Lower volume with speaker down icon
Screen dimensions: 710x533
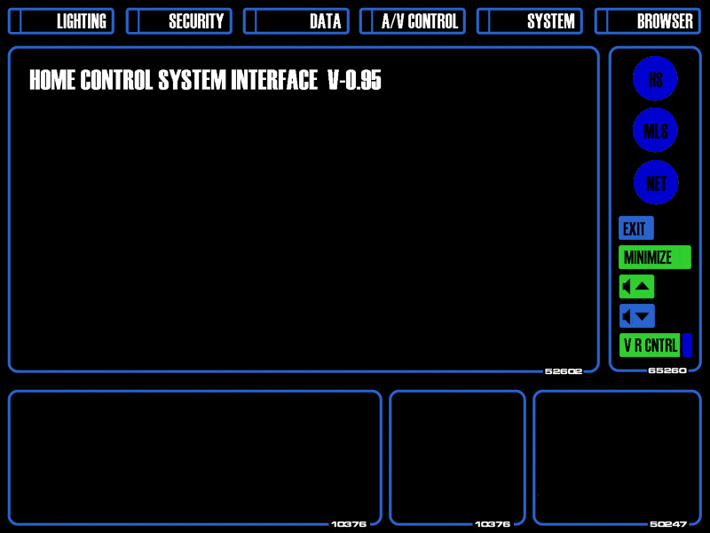click(636, 316)
